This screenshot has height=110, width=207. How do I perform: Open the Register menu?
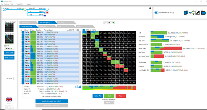(x=29, y=4)
